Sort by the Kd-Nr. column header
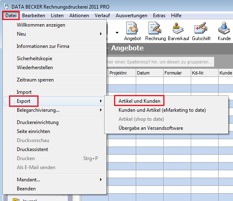 pos(205,73)
